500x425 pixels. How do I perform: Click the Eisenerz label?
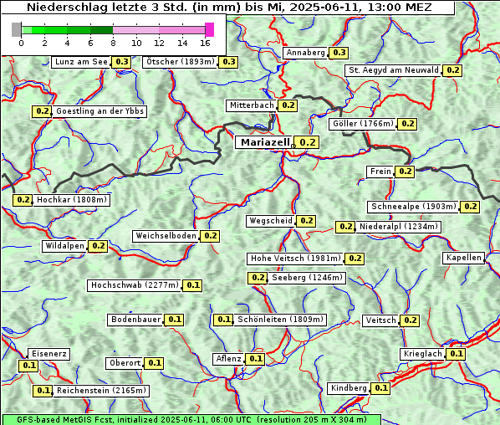[x=48, y=354]
